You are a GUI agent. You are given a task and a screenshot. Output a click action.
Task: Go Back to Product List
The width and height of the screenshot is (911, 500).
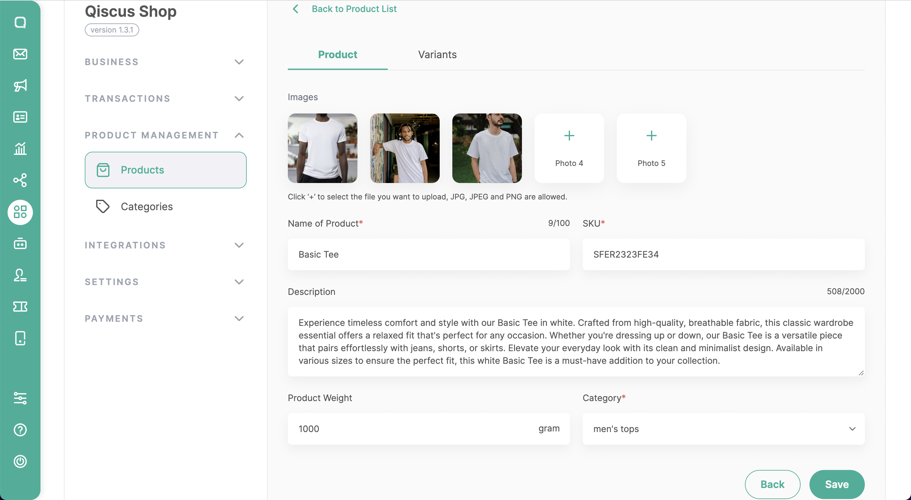click(x=353, y=9)
